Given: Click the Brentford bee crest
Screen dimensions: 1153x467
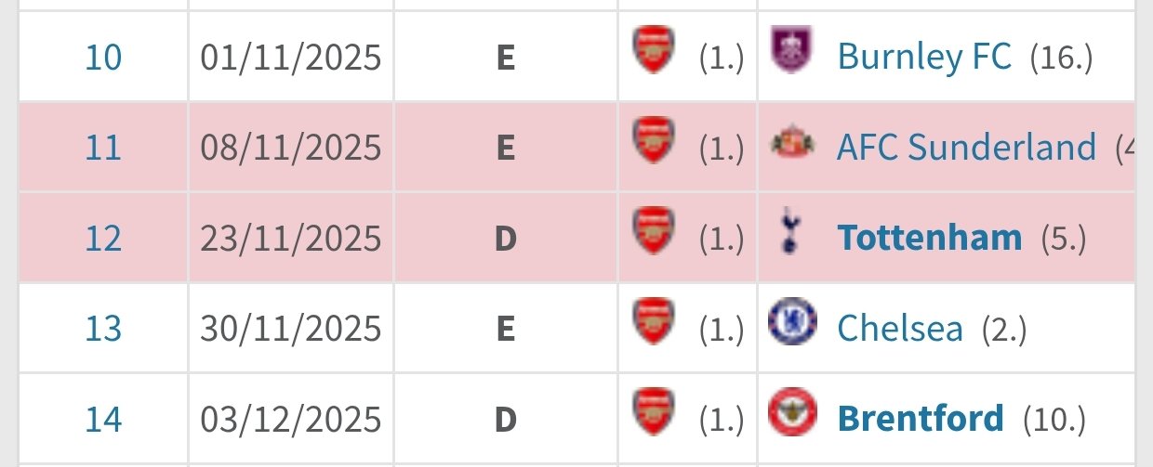Looking at the screenshot, I should 792,412.
